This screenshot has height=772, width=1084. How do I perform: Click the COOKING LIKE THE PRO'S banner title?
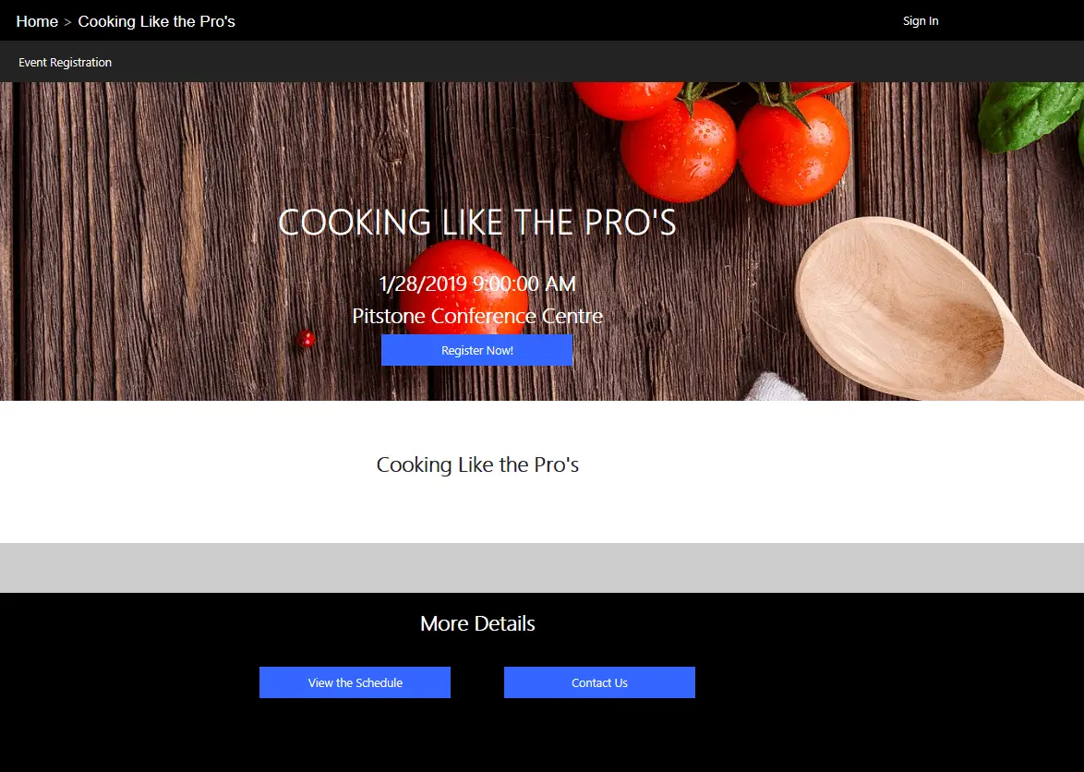pyautogui.click(x=477, y=222)
